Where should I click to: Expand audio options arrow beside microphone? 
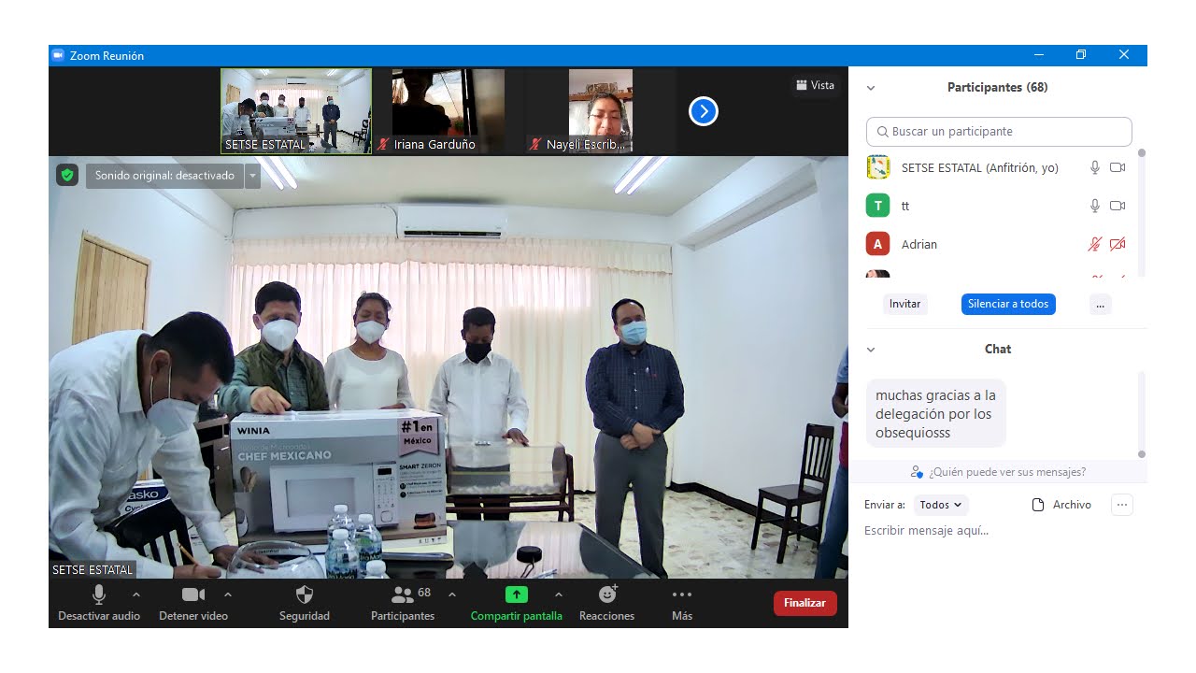[x=136, y=594]
